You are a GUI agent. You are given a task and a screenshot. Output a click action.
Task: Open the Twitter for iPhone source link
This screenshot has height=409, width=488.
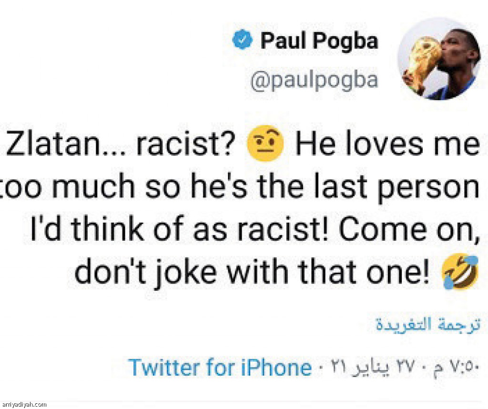(220, 368)
